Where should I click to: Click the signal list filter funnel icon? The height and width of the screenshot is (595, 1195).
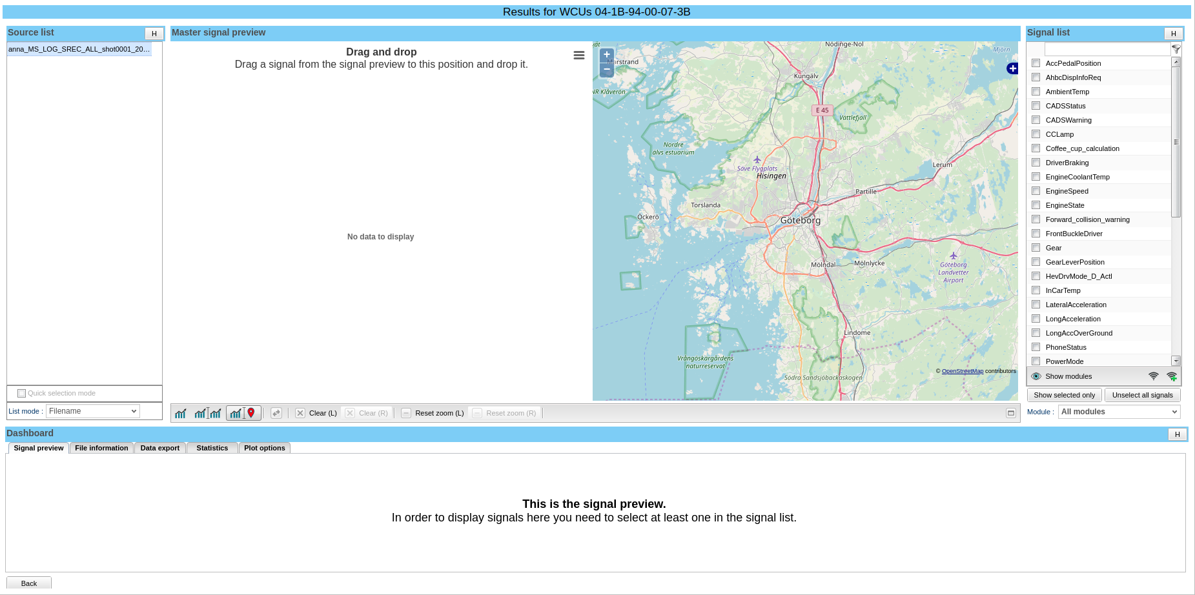(1176, 49)
